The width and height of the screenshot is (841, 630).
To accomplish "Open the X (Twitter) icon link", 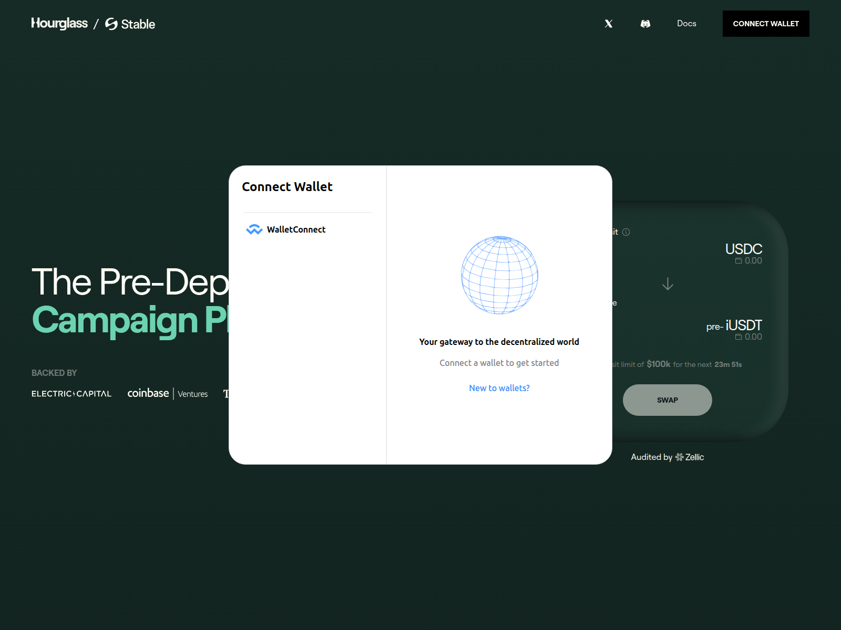I will [x=609, y=24].
